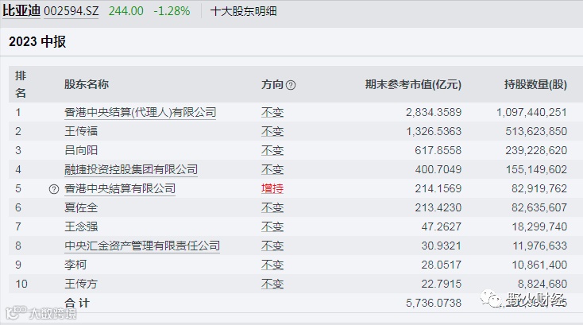Click 不变 in 李柯 row
The height and width of the screenshot is (325, 583).
[x=272, y=265]
